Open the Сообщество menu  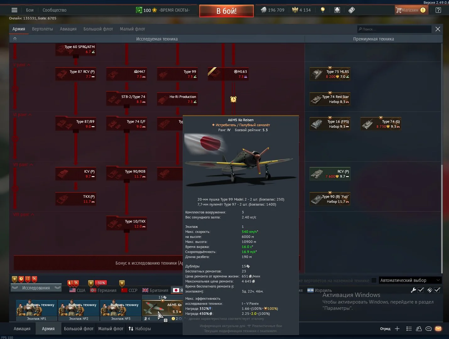[x=55, y=10]
